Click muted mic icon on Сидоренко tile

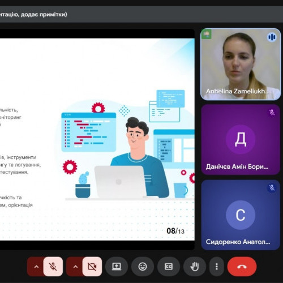(272, 188)
